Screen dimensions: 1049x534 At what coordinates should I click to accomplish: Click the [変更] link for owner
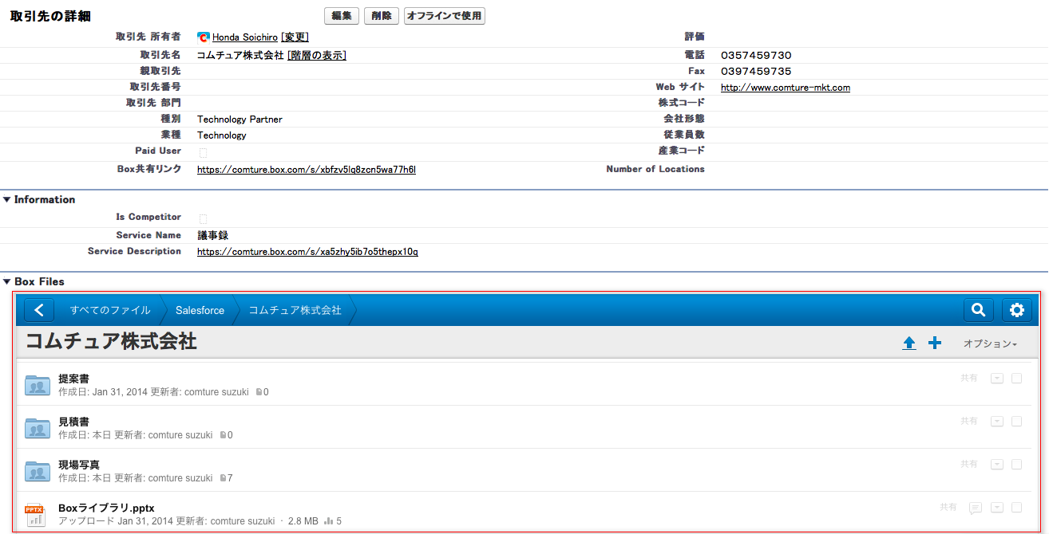(295, 37)
